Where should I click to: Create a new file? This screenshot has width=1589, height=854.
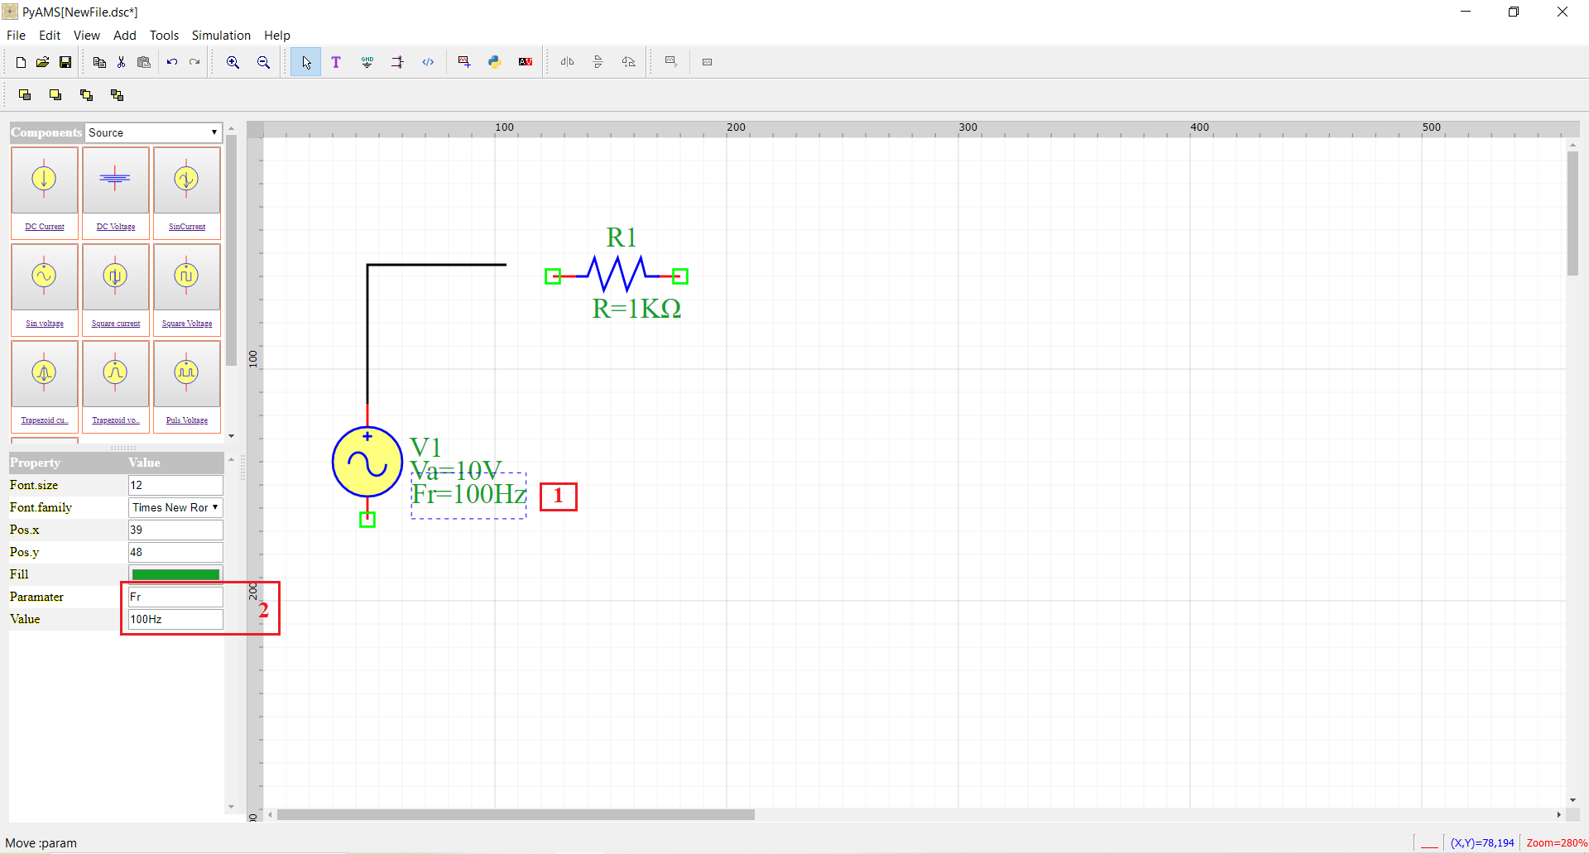21,62
